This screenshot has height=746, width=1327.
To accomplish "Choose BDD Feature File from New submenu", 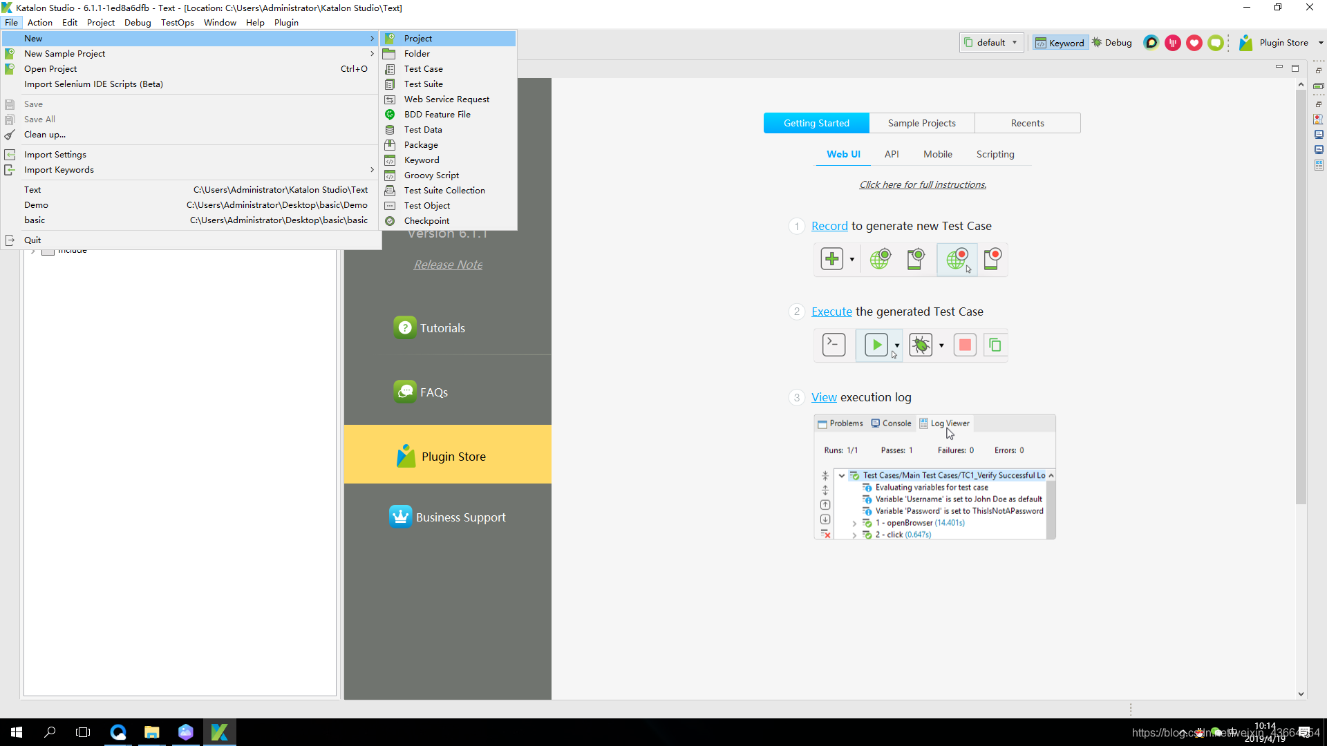I will [448, 114].
